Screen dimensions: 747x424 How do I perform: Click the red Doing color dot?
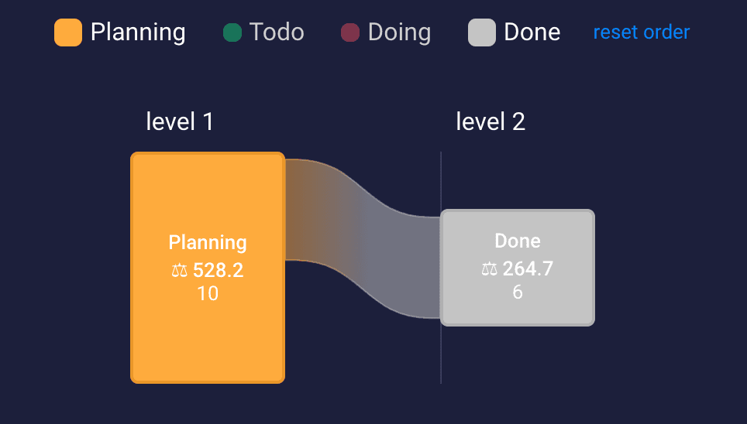350,32
